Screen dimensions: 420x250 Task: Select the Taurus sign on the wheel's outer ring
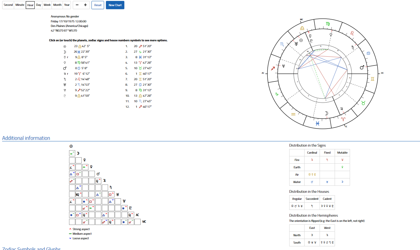364,103
